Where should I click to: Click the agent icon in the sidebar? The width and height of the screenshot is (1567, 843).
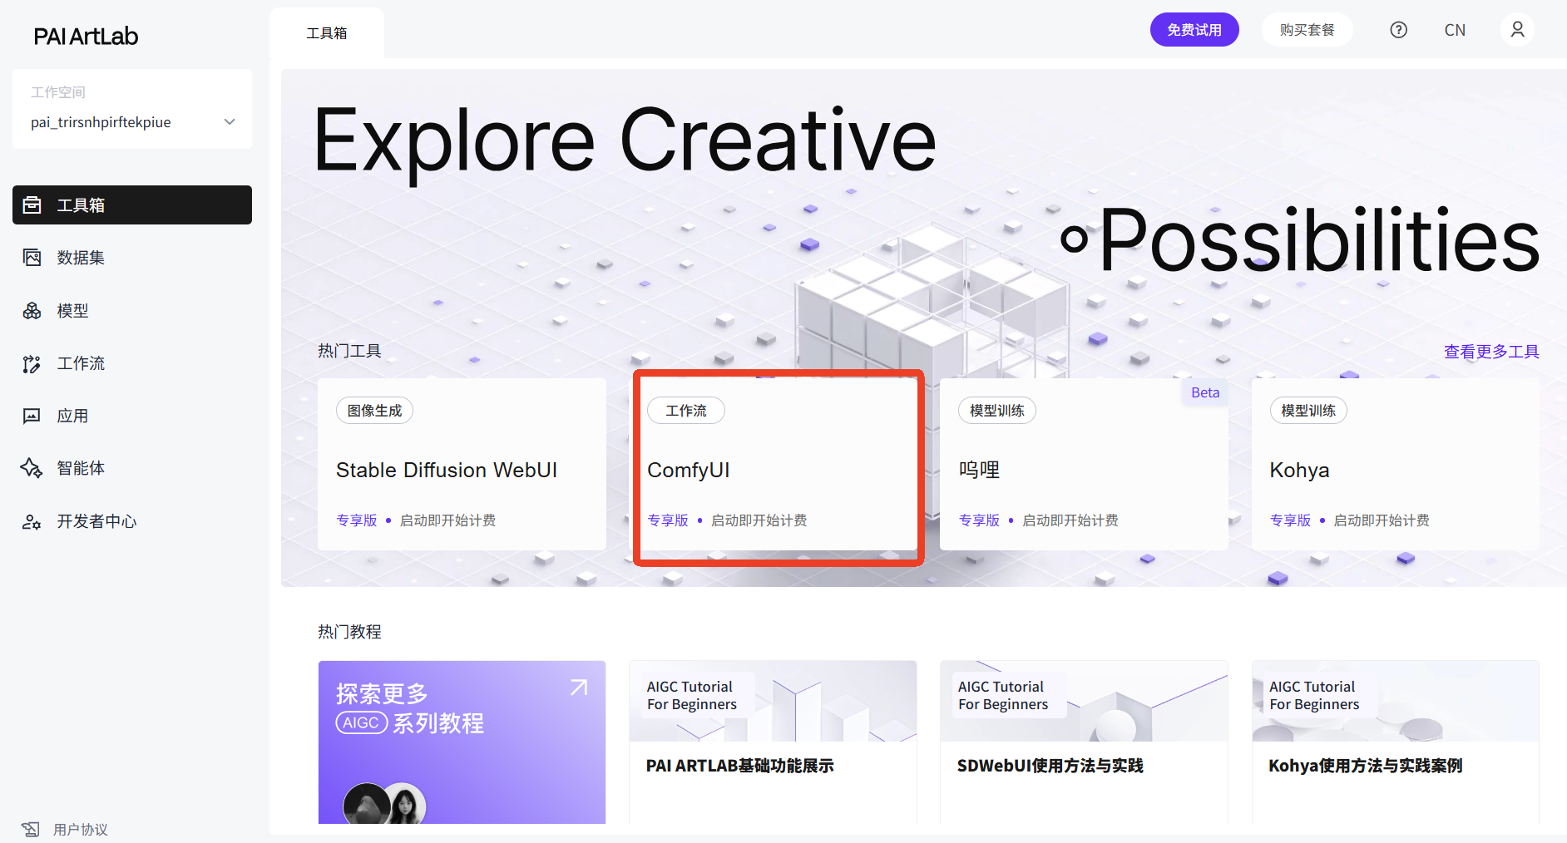[x=32, y=468]
